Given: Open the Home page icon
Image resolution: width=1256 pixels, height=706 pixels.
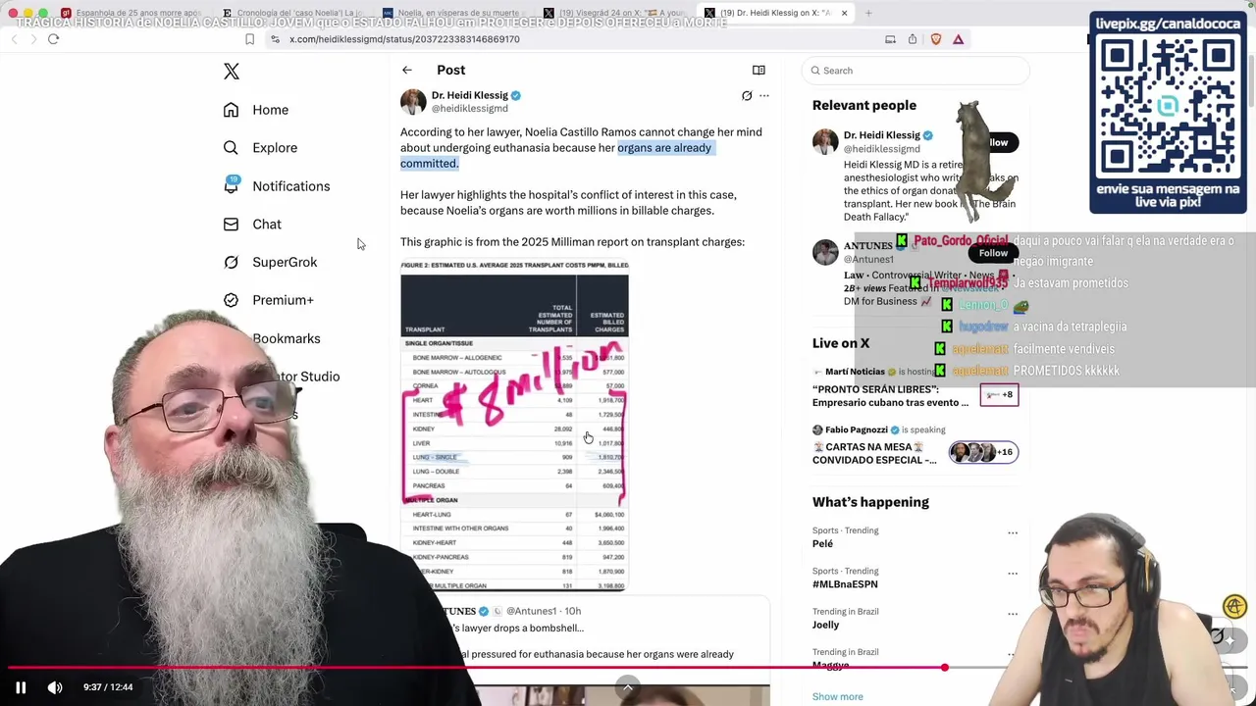Looking at the screenshot, I should 231,110.
